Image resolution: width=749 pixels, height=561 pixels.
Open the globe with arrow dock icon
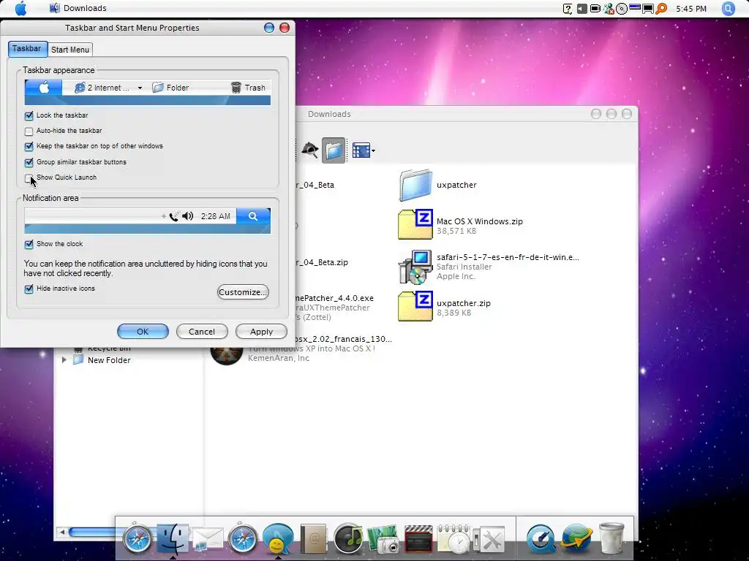tap(576, 539)
